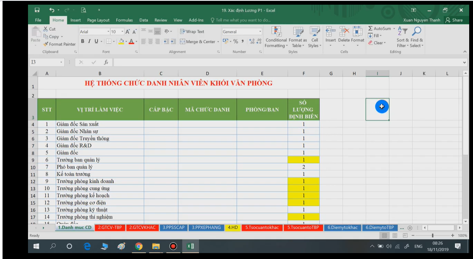Toggle Underline formatting
The image size is (473, 259).
tap(96, 41)
